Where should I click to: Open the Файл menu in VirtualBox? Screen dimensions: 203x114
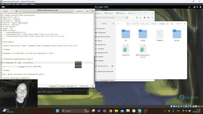coord(3,4)
